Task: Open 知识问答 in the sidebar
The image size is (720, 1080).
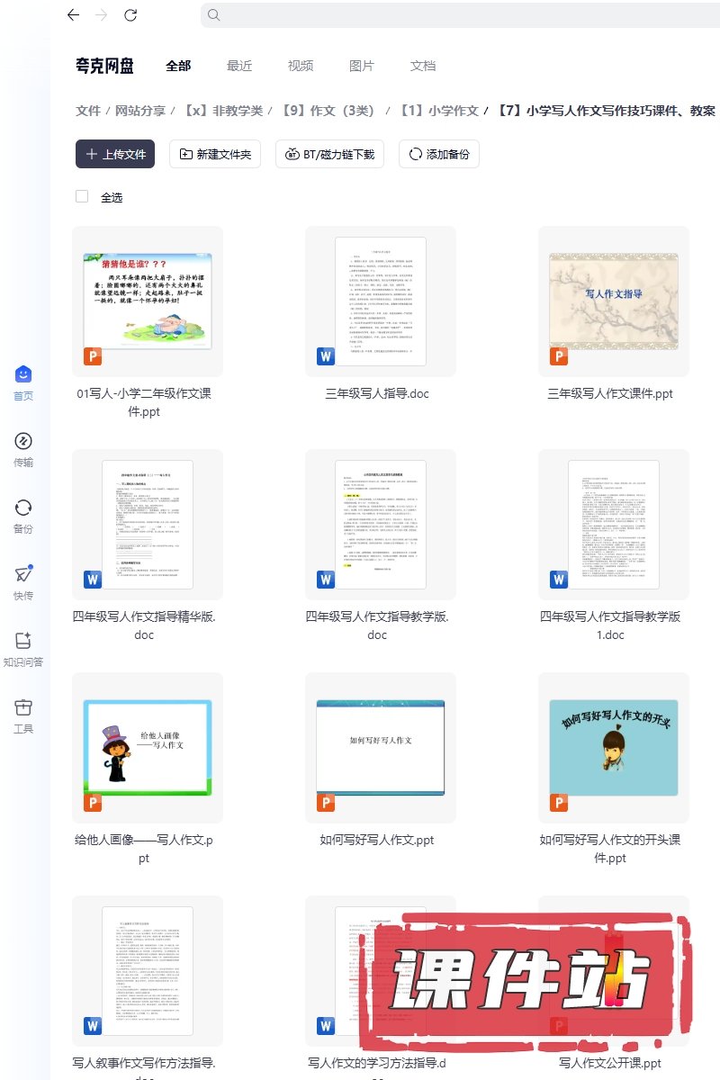Action: [x=23, y=641]
